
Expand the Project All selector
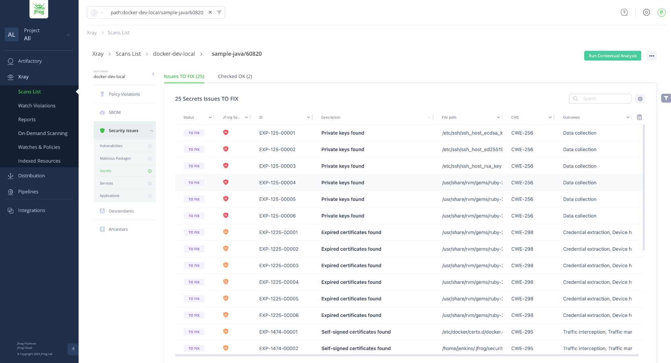[x=68, y=35]
